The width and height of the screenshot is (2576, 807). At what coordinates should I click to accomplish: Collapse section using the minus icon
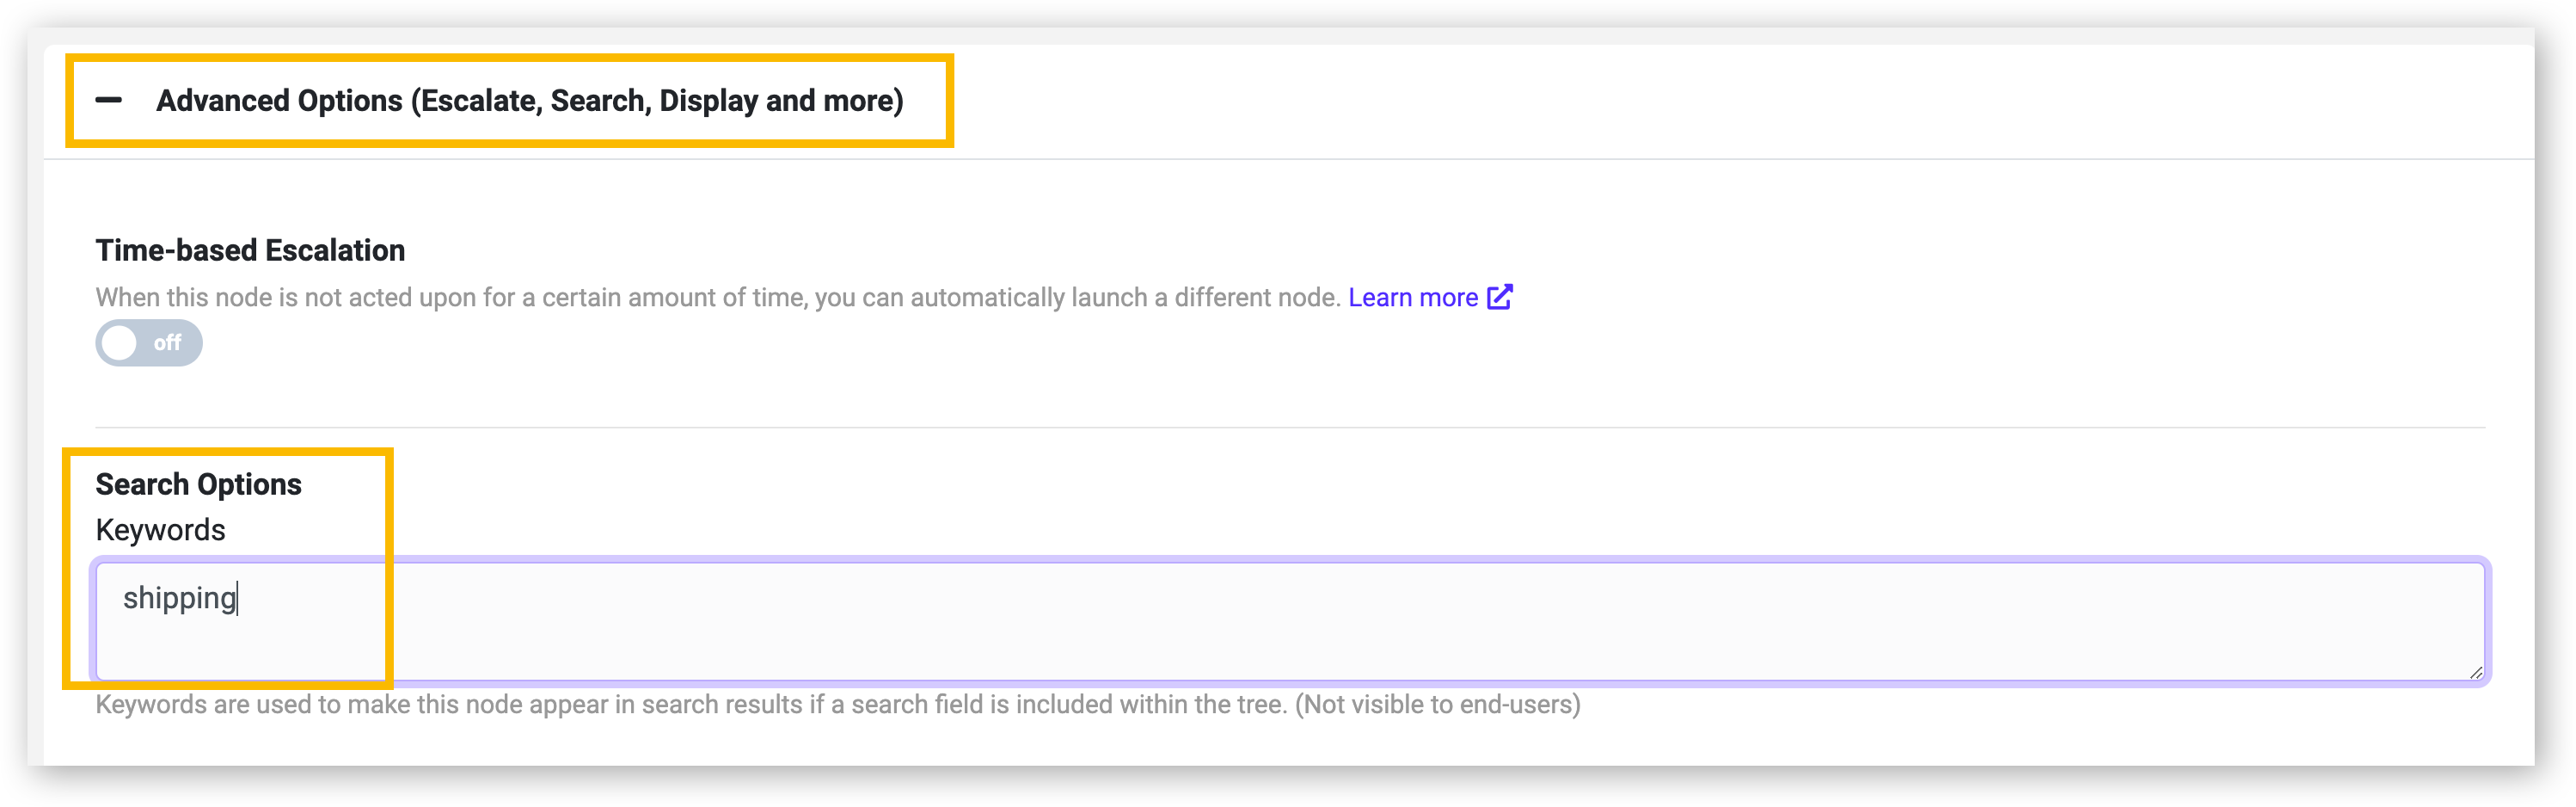[108, 100]
